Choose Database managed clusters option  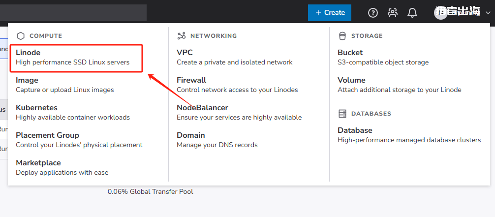point(409,135)
